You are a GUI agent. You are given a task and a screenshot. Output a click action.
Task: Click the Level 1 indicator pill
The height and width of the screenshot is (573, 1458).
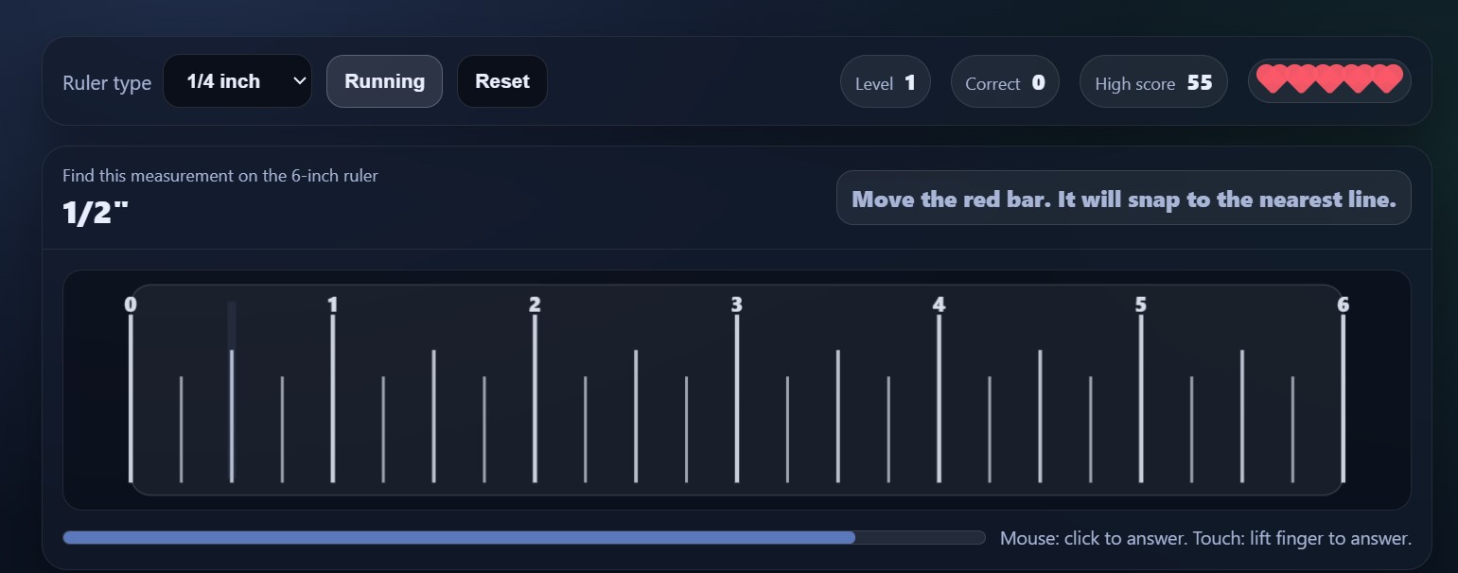pyautogui.click(x=885, y=83)
